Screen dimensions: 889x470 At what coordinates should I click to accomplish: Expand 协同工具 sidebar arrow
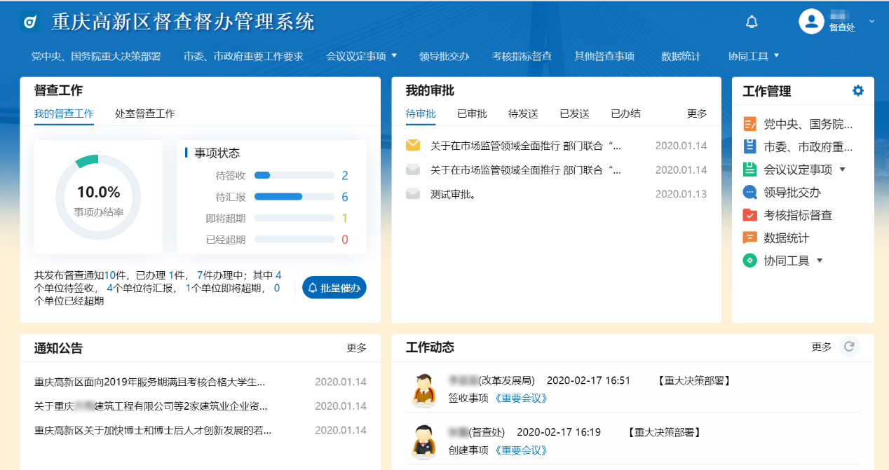tap(820, 261)
